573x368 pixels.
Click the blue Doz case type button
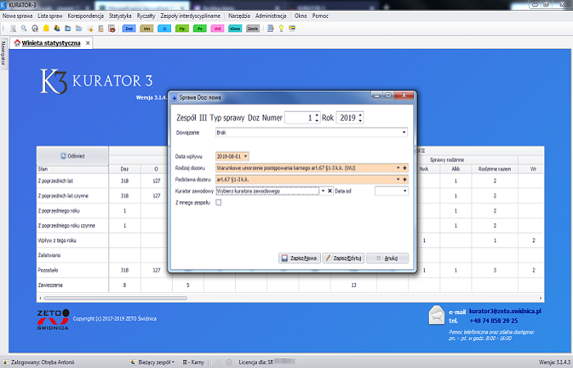pyautogui.click(x=129, y=29)
